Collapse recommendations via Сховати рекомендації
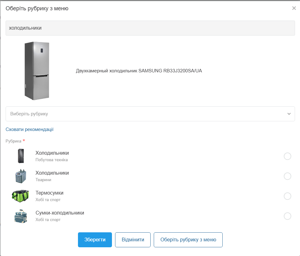 point(29,129)
